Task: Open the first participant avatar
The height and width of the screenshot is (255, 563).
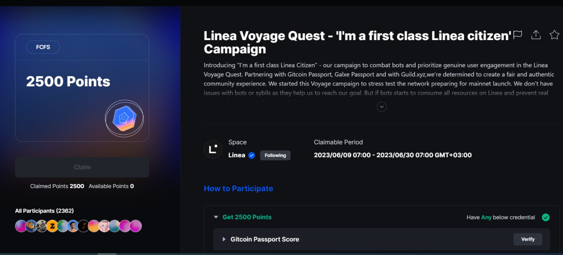Action: [x=21, y=226]
